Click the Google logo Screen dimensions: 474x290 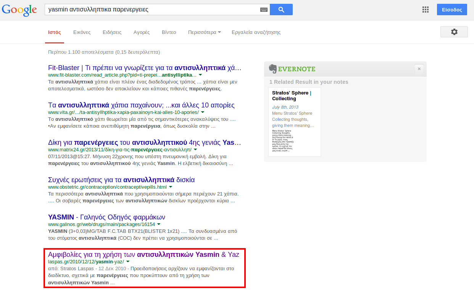[19, 10]
